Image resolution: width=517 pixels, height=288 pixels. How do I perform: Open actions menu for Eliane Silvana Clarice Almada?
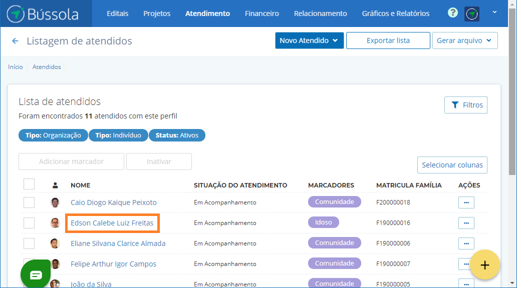coord(466,243)
